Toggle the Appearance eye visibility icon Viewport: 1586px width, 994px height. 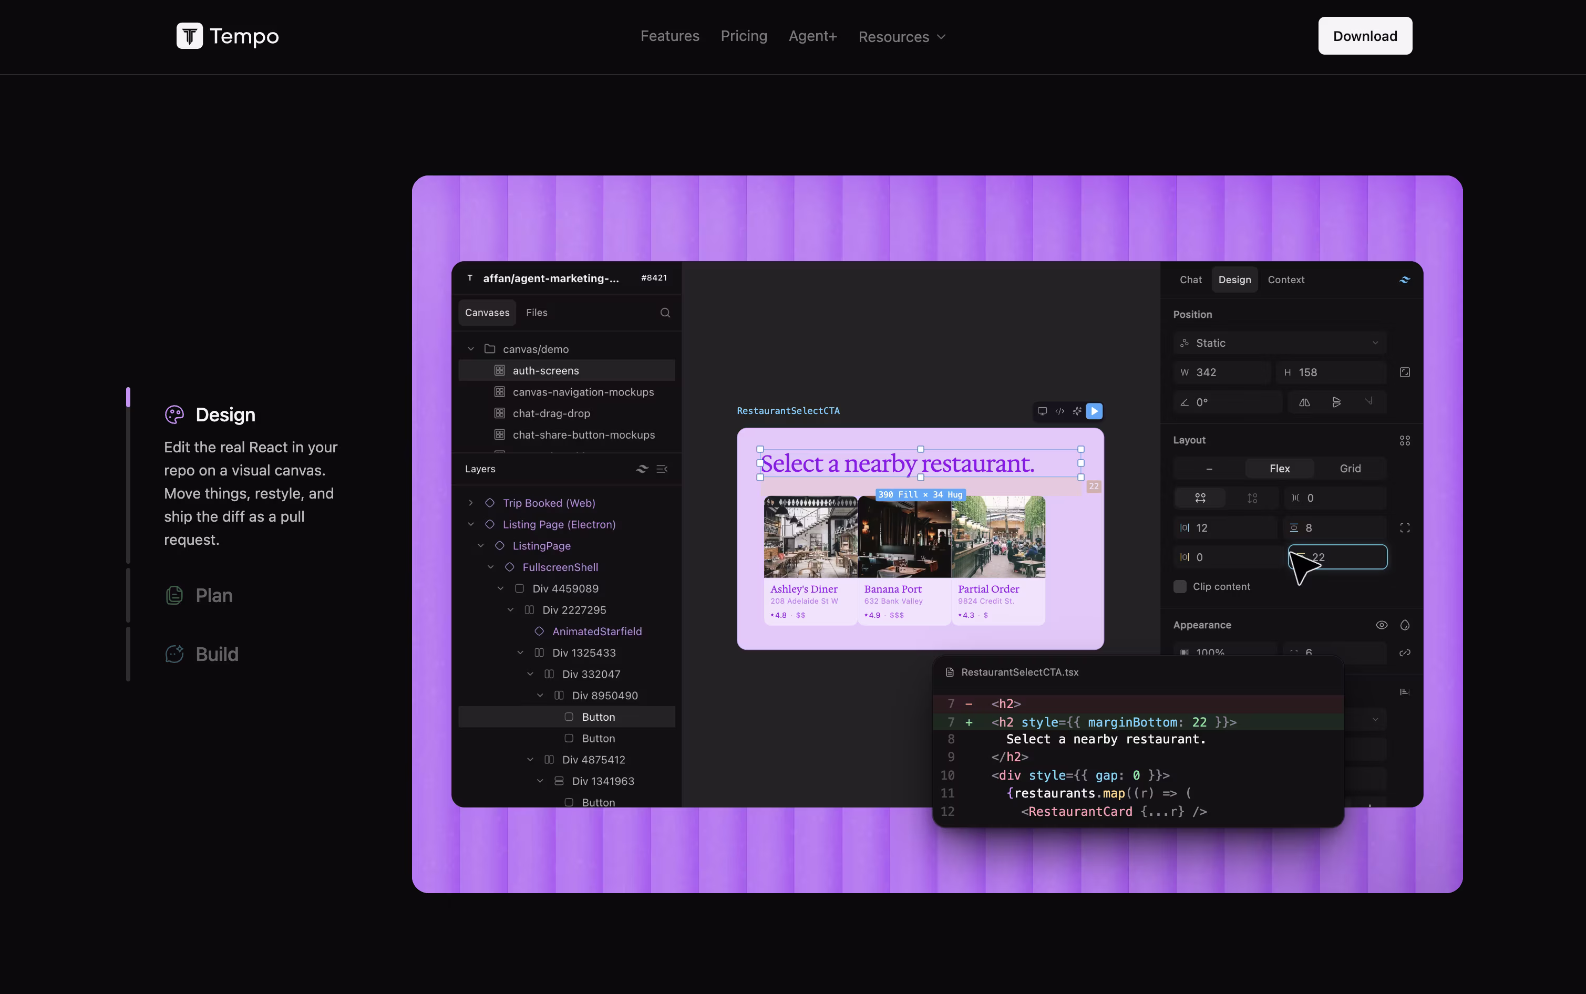[x=1382, y=625]
